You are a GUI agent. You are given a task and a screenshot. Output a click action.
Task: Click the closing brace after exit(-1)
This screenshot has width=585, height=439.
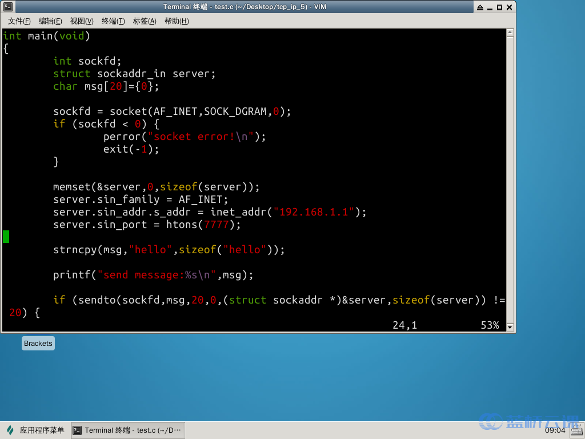(x=56, y=162)
